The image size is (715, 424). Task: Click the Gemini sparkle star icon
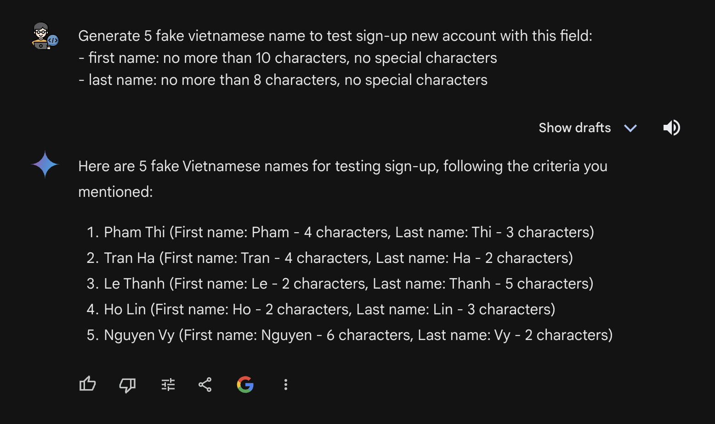[45, 164]
